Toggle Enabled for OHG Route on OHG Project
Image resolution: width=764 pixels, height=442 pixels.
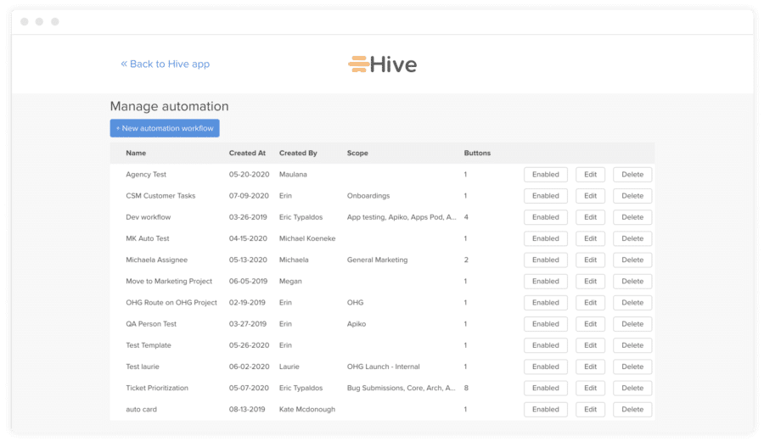545,302
